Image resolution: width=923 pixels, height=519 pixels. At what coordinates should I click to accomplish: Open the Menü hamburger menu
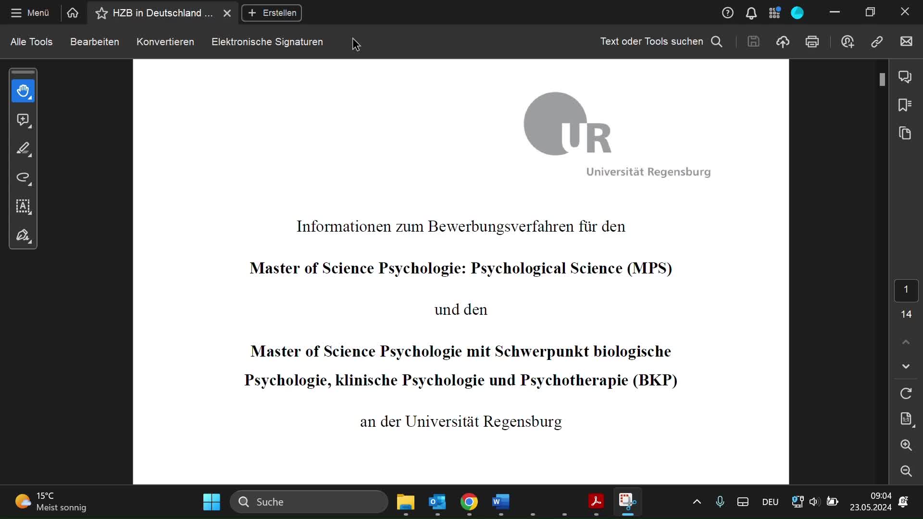30,13
